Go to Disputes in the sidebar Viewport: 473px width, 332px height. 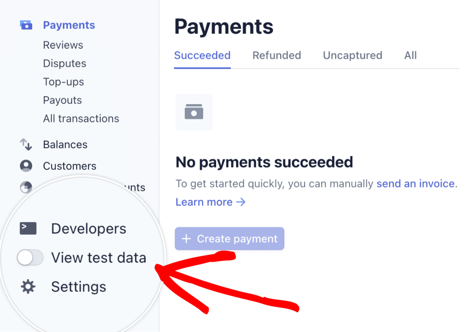click(x=64, y=63)
